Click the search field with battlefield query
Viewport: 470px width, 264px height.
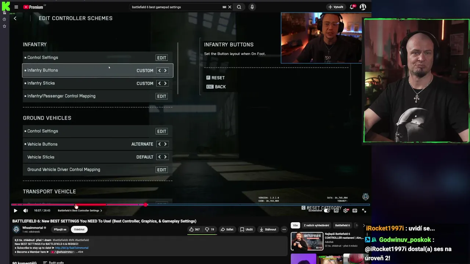176,7
